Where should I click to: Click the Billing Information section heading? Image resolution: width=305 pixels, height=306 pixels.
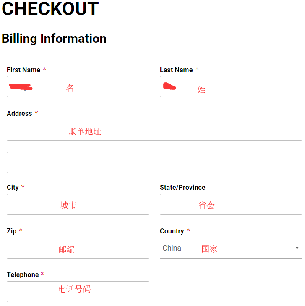click(54, 39)
